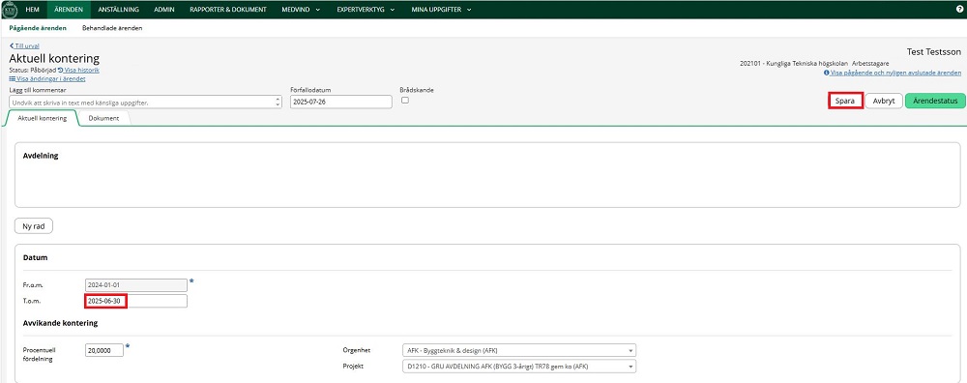Open the HEM menu
Viewport: 967px width, 383px height.
click(x=33, y=10)
